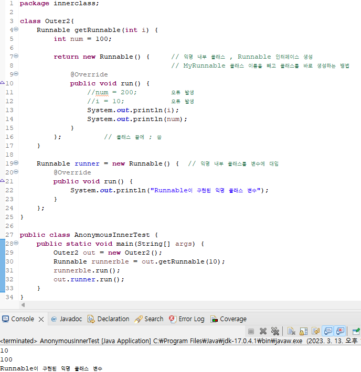361x372 pixels.
Task: Click class name Outer2 on line 3
Action: tap(57, 21)
